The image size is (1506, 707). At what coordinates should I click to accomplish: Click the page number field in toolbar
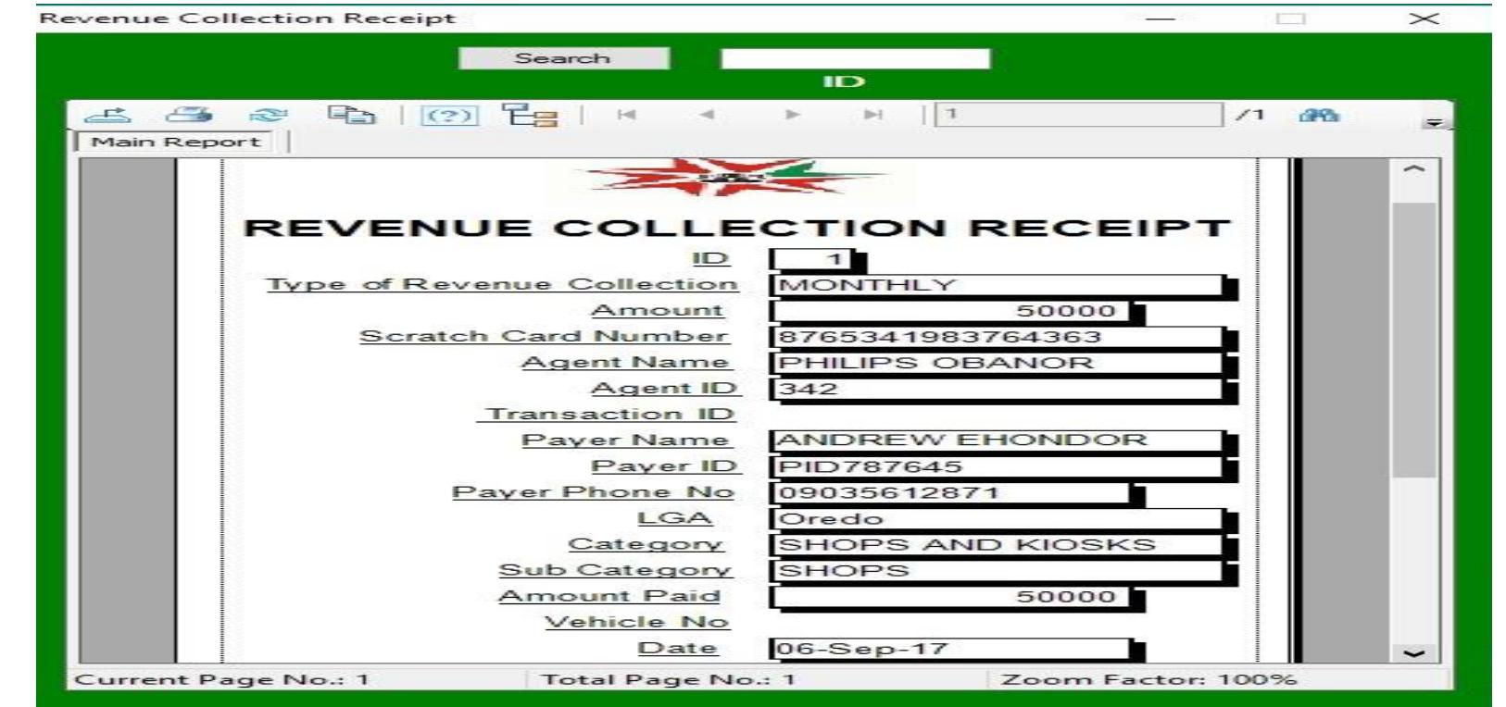[x=1078, y=114]
